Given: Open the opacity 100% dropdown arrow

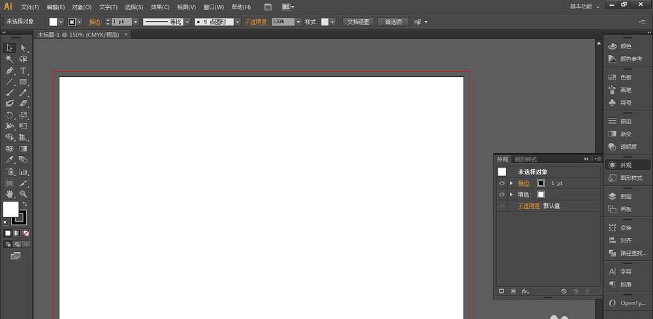Looking at the screenshot, I should pos(298,22).
